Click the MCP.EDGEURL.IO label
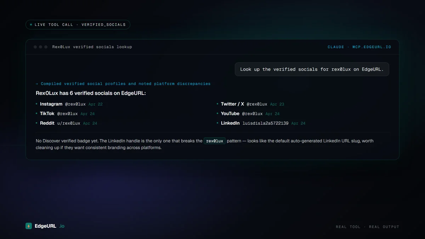The height and width of the screenshot is (239, 425). tap(372, 47)
